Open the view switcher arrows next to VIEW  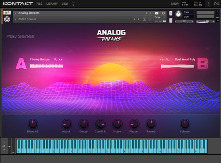coord(73,4)
